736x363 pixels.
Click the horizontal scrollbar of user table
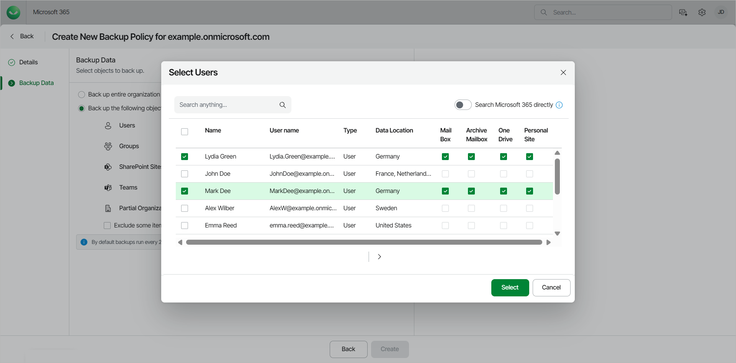click(364, 242)
